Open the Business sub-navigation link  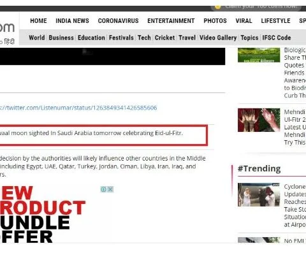point(61,38)
